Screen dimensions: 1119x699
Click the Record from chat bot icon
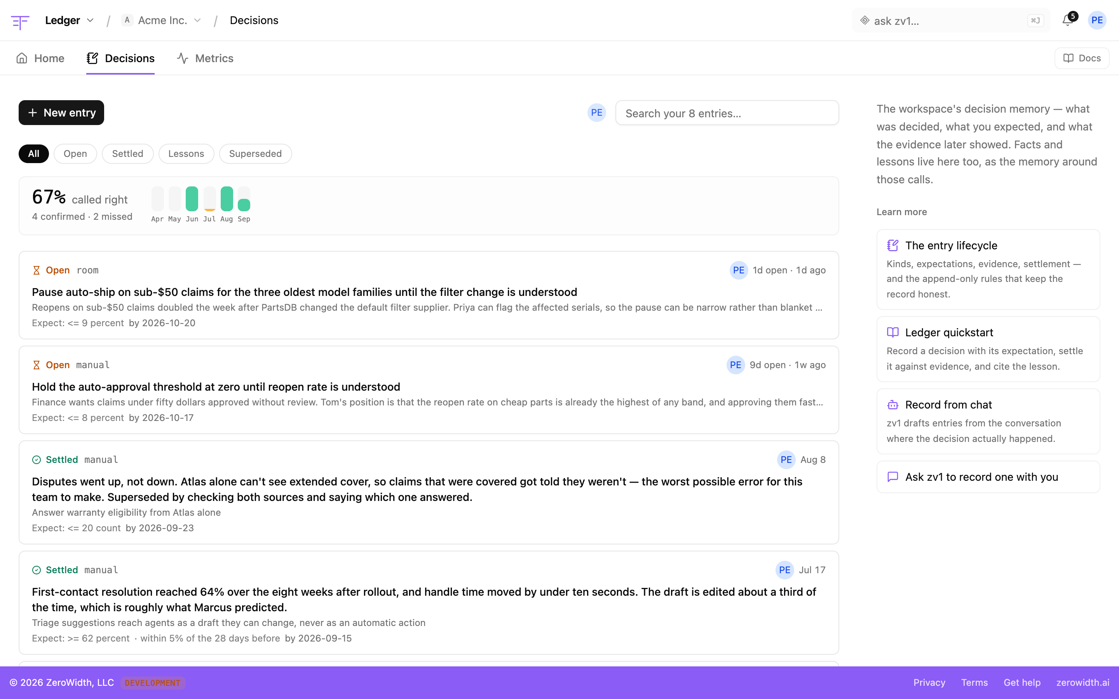point(892,405)
